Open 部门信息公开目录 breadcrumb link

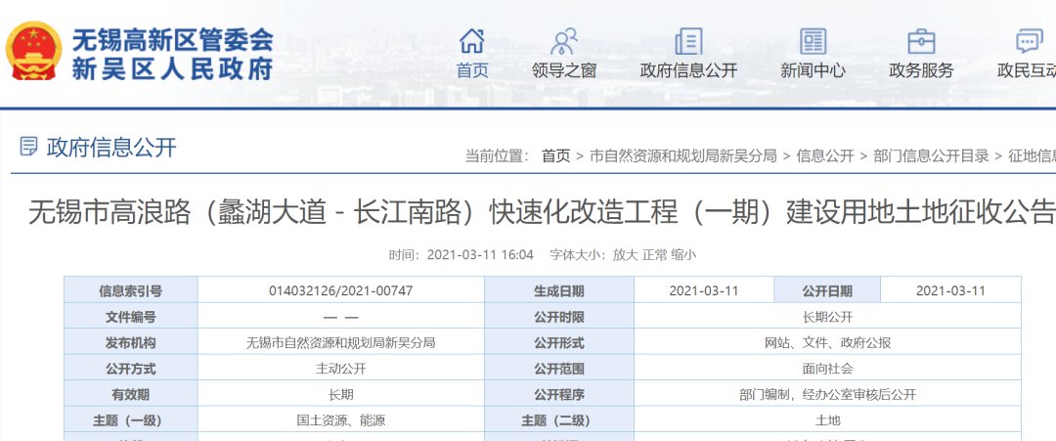pos(931,155)
